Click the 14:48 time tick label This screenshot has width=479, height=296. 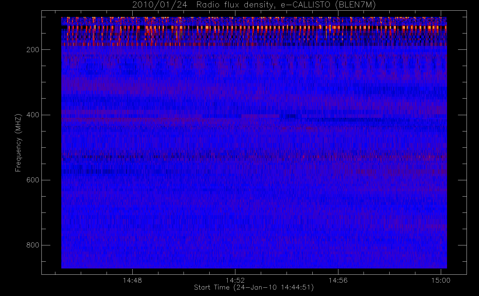pos(132,280)
